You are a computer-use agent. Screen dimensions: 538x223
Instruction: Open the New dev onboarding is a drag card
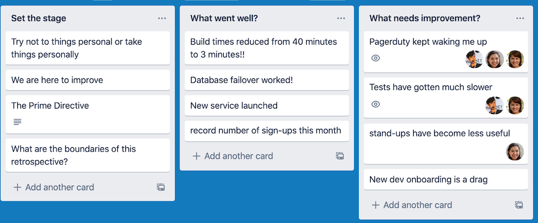pyautogui.click(x=445, y=179)
